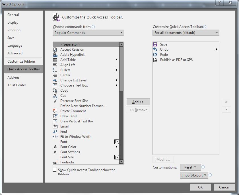The width and height of the screenshot is (239, 195).
Task: Click the Font Settings icon
Action: click(x=55, y=152)
